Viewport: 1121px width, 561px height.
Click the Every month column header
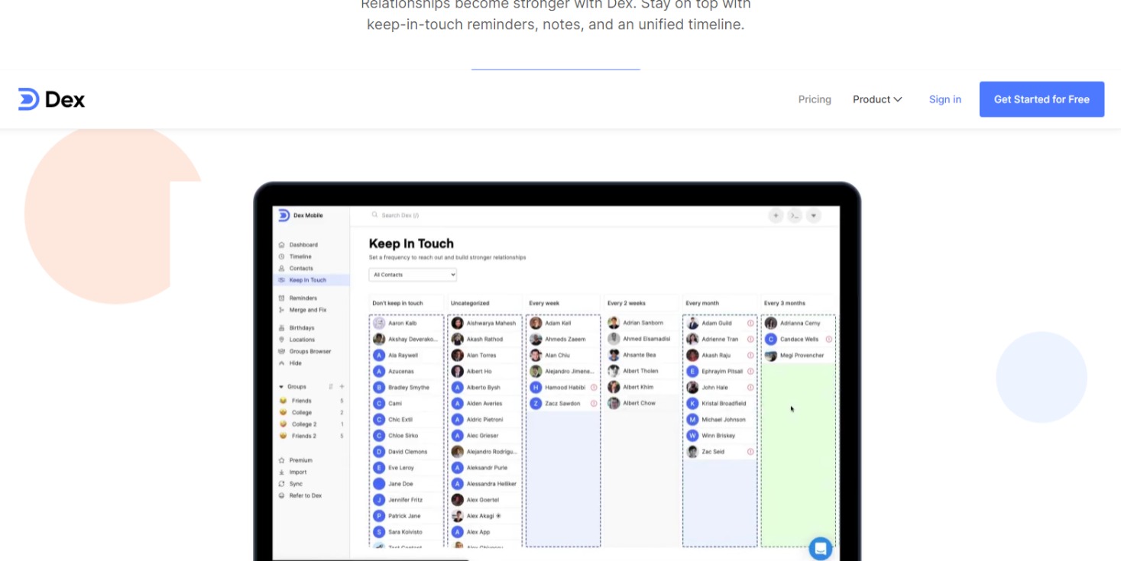coord(702,303)
